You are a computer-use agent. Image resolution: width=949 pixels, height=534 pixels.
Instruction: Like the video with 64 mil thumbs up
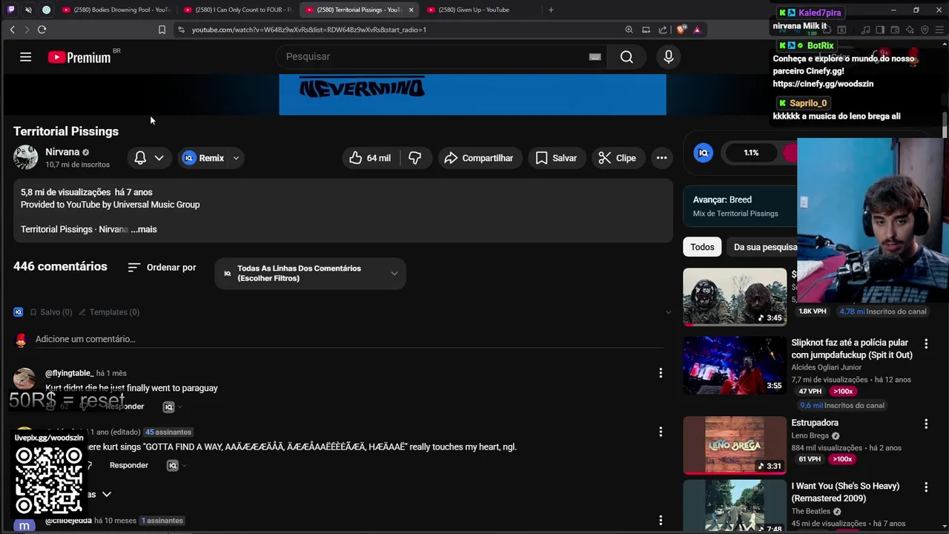coord(370,158)
